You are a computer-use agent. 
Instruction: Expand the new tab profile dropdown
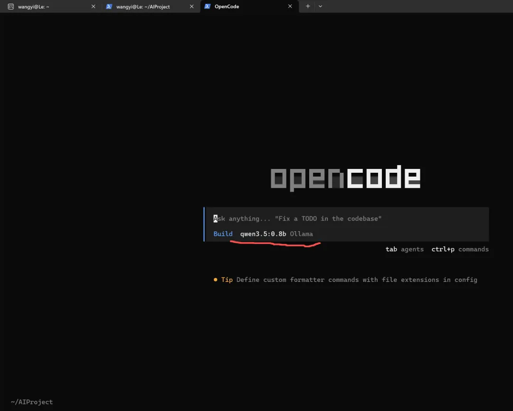(320, 6)
